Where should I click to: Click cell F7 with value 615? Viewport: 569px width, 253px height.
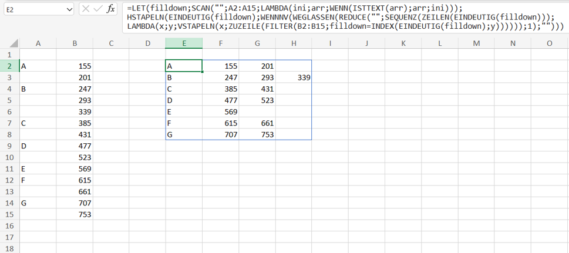(x=221, y=123)
